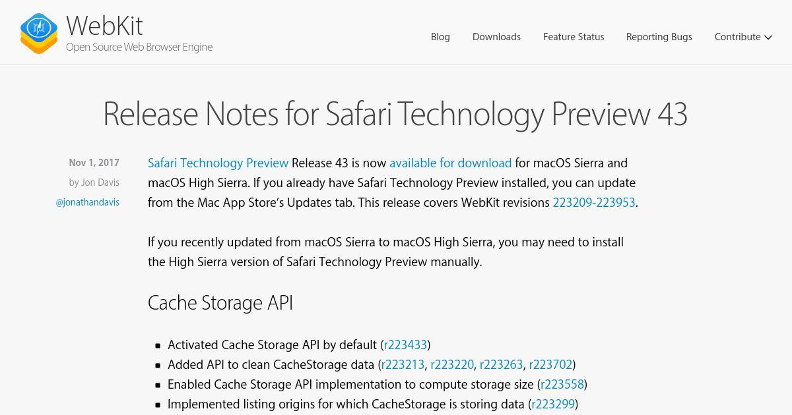Viewport: 792px width, 415px height.
Task: Open the Safari Technology Preview link
Action: (218, 163)
